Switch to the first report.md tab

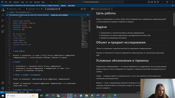(x=15, y=9)
